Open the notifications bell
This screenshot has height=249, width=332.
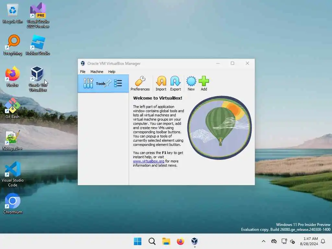[x=323, y=241]
